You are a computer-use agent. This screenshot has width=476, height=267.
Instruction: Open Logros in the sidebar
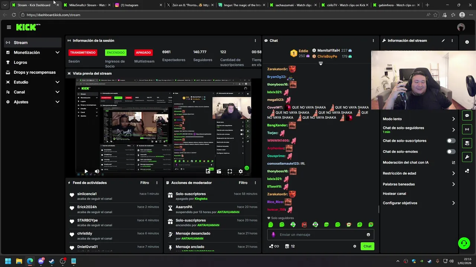pos(33,63)
